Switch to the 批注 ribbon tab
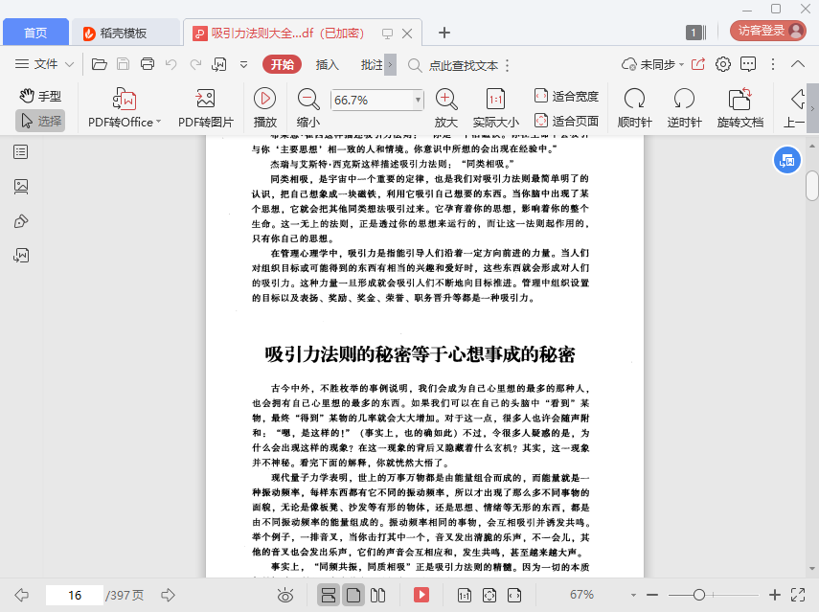 click(x=372, y=65)
